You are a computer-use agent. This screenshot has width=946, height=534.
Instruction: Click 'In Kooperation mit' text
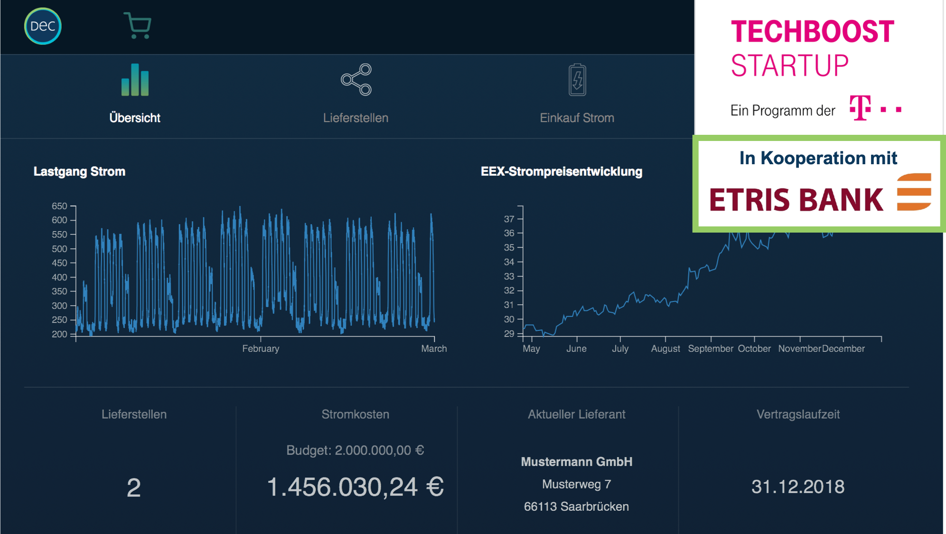coord(818,158)
